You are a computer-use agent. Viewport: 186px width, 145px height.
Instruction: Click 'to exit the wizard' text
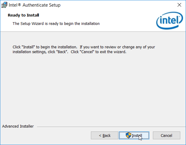[x=111, y=52]
